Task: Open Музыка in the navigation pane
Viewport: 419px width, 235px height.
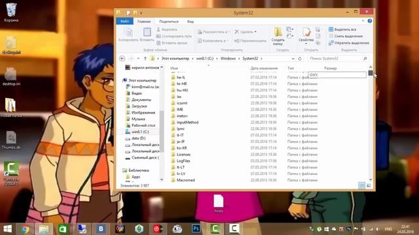Action: 138,119
